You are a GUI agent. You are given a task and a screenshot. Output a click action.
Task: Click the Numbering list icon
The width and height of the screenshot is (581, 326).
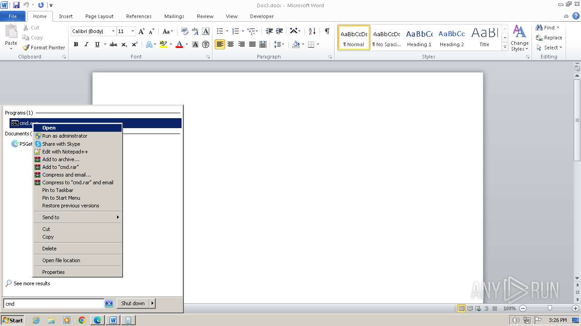click(235, 31)
